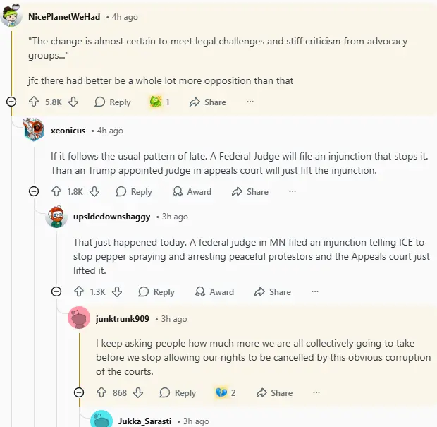Collapse xeonicus's reply thread

(34, 191)
